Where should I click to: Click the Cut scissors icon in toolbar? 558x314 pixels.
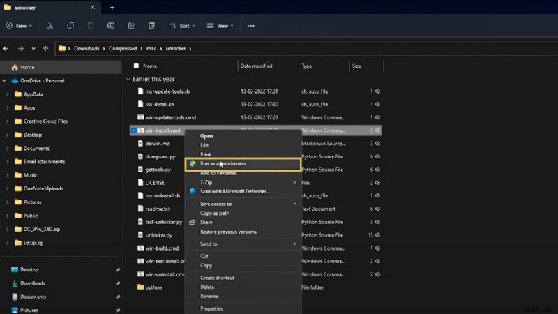[x=50, y=26]
